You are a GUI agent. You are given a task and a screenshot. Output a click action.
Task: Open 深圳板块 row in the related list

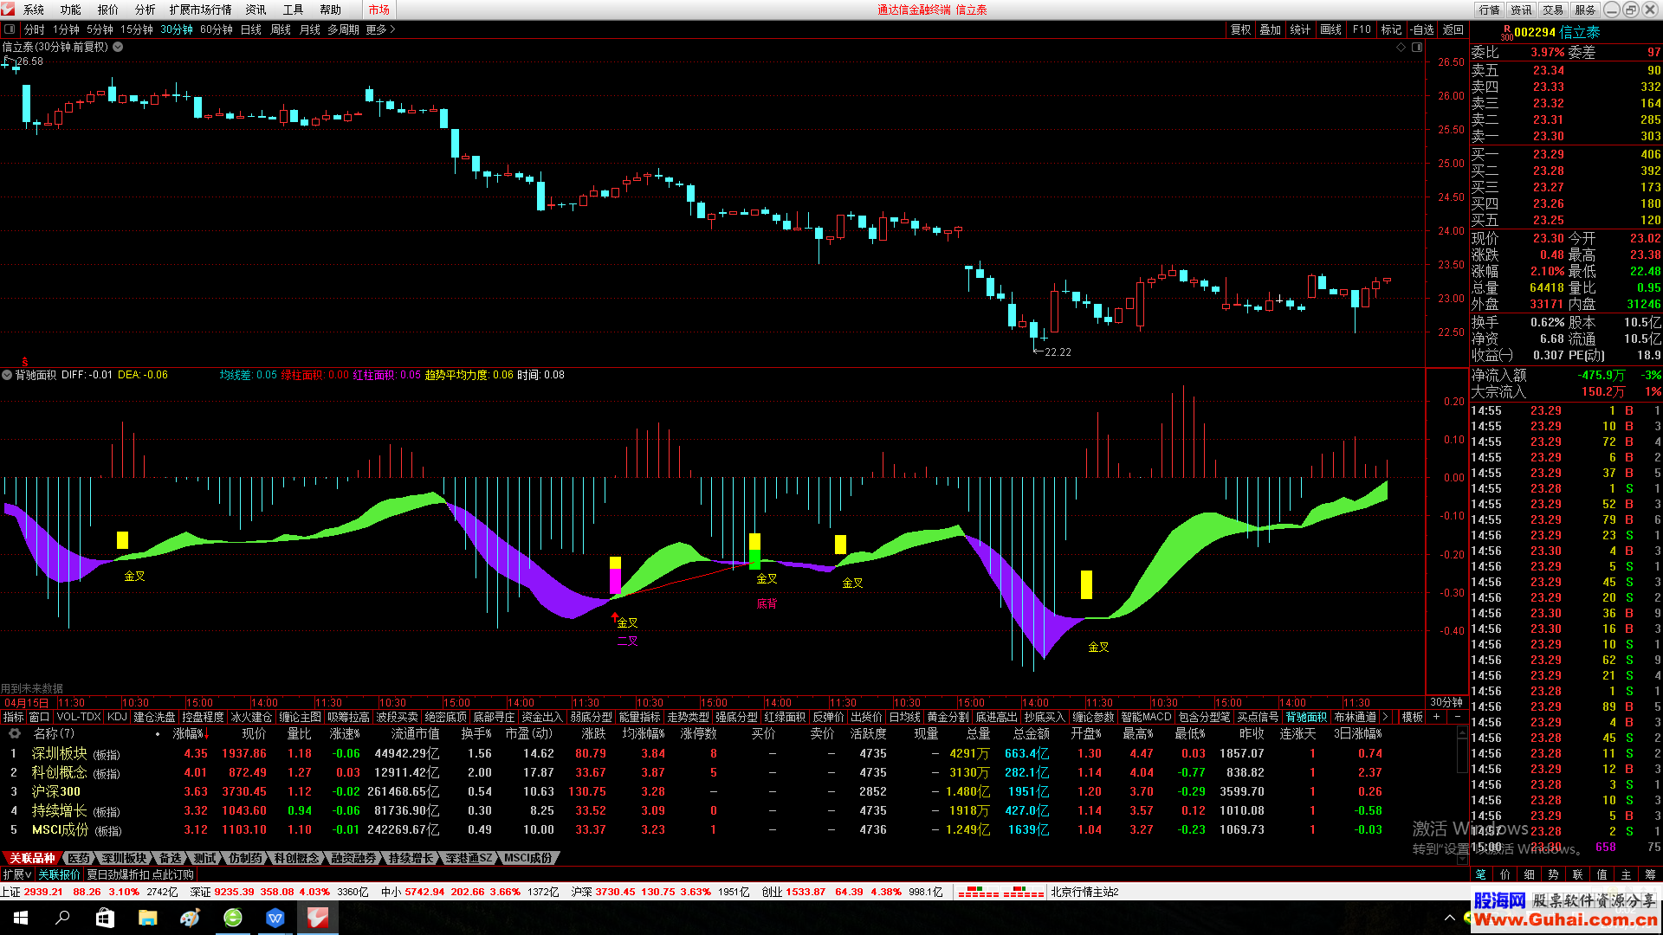pyautogui.click(x=728, y=753)
